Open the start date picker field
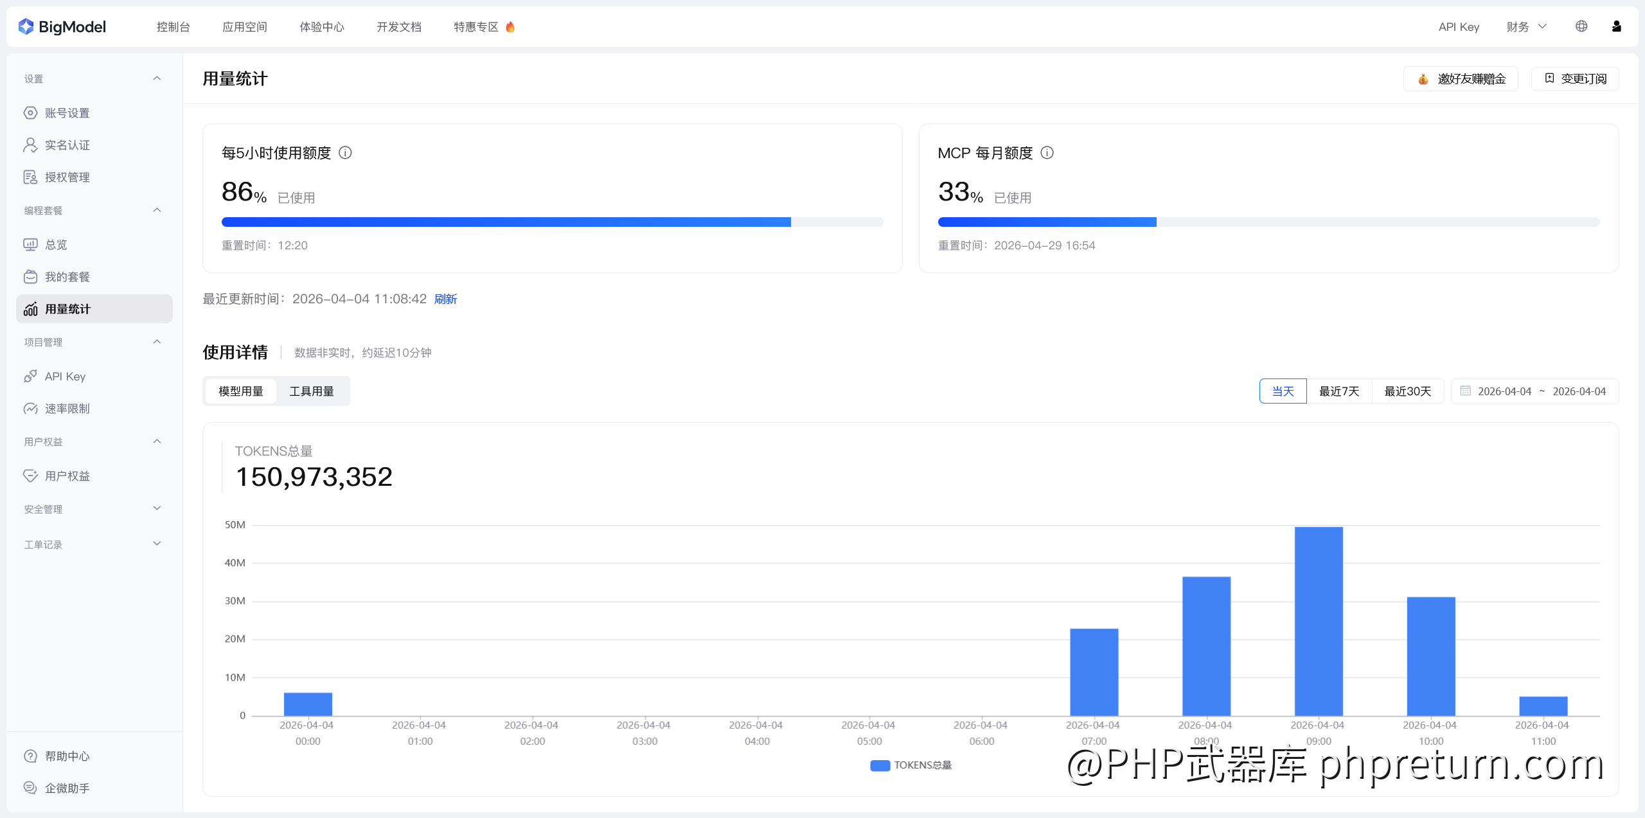The height and width of the screenshot is (818, 1645). (1504, 391)
